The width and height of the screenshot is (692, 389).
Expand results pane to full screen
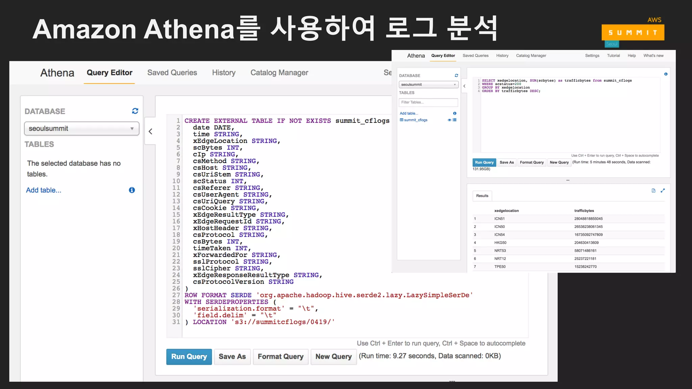pos(663,190)
